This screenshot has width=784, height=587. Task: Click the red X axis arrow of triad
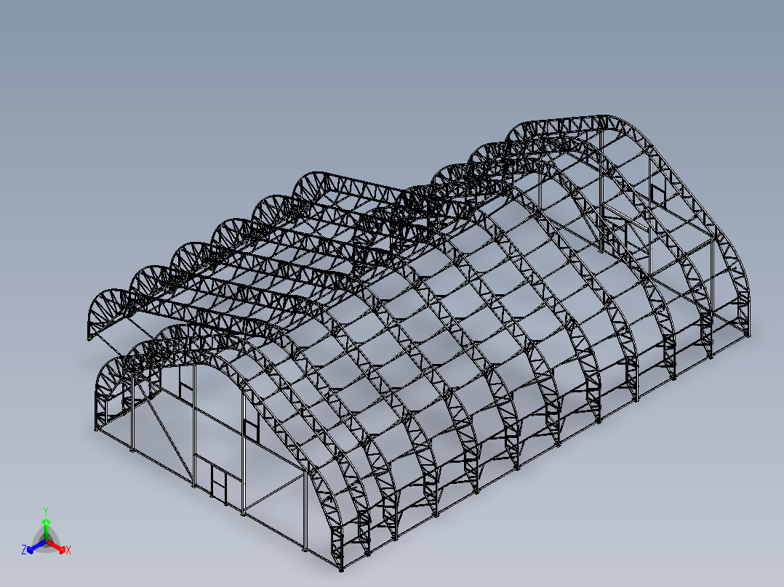57,546
